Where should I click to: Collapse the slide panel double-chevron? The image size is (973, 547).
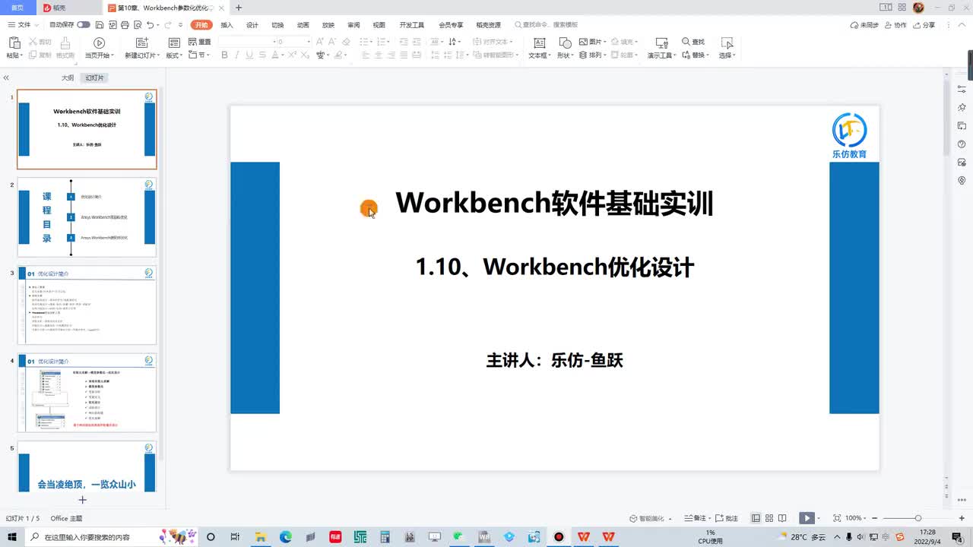pos(6,77)
